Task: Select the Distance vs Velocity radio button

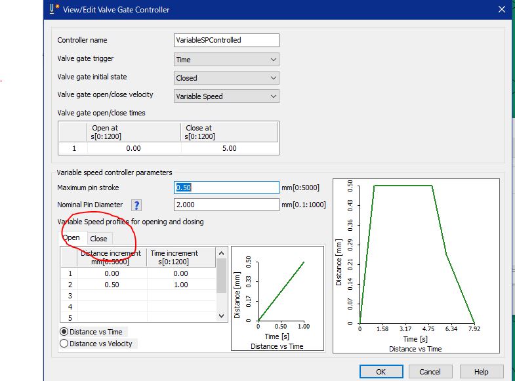Action: (x=64, y=343)
